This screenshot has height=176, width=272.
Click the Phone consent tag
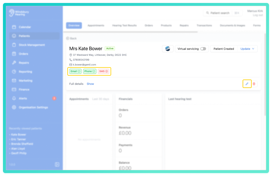click(90, 71)
